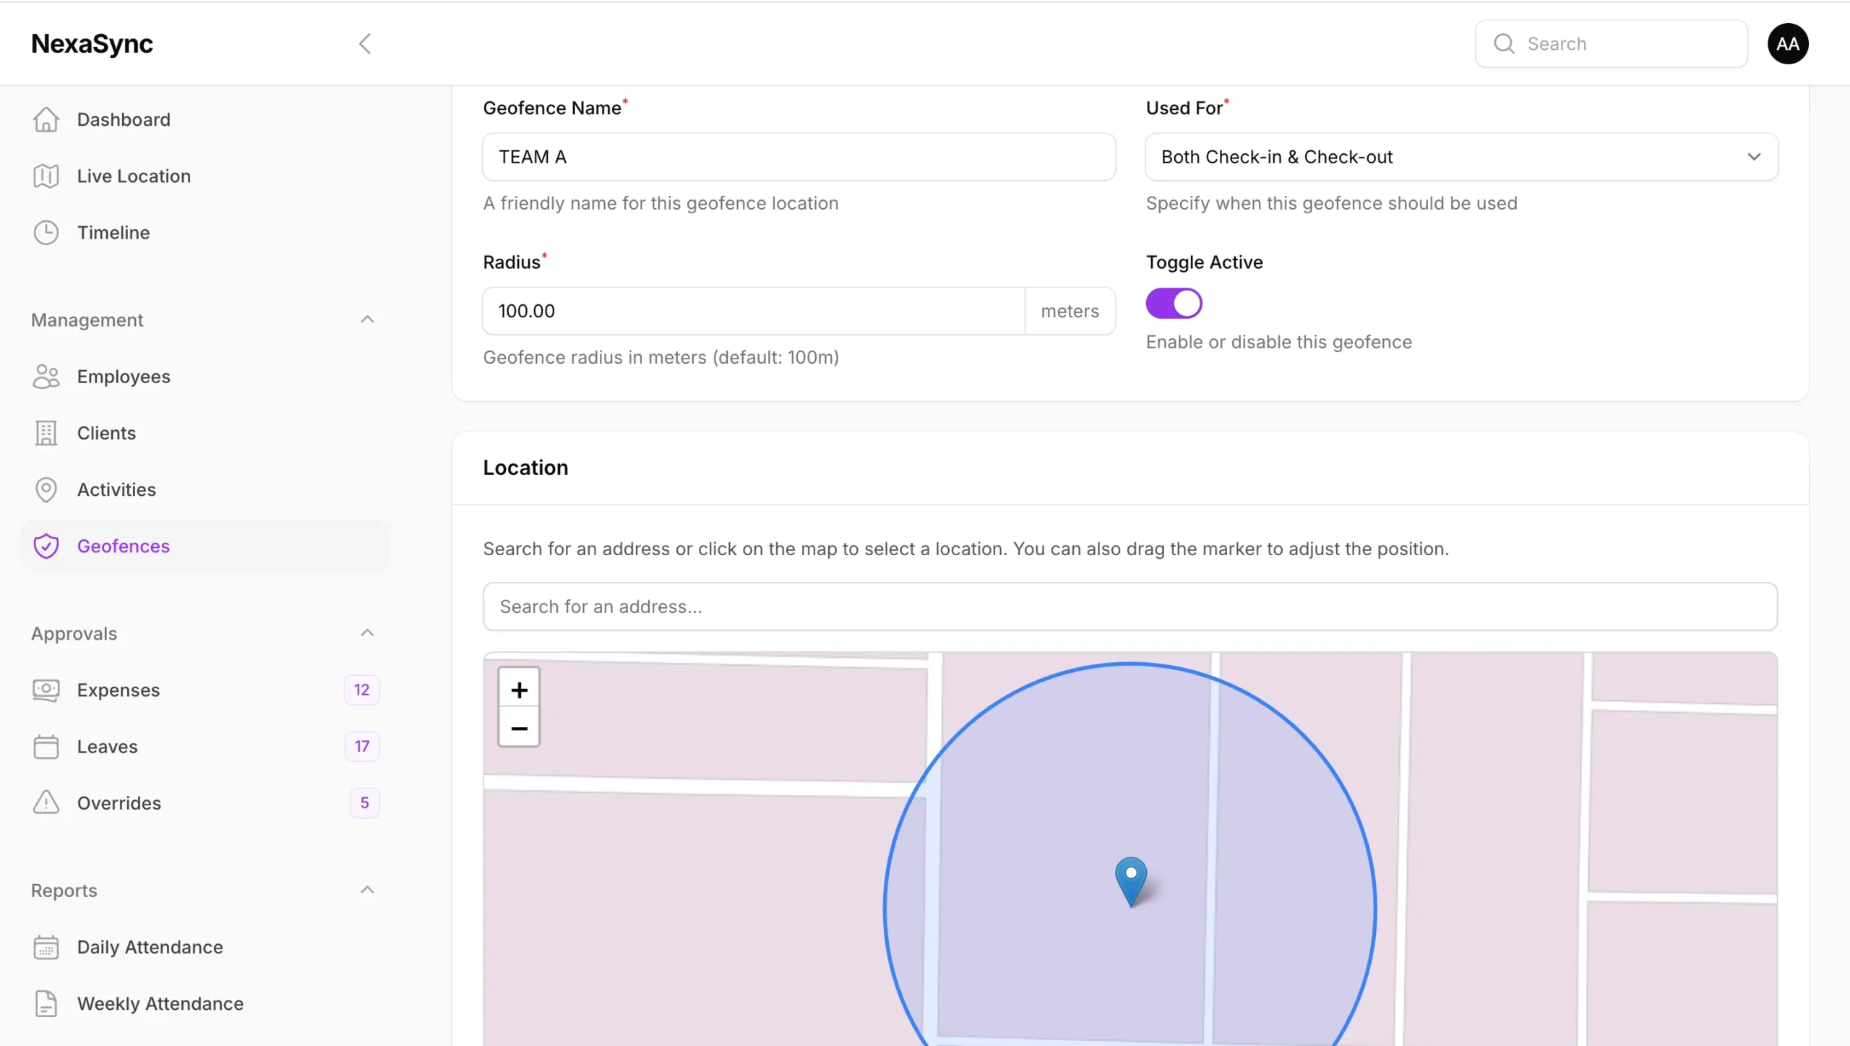Screen dimensions: 1850x1046
Task: Open Weekly Attendance from sidebar
Action: pos(160,1003)
